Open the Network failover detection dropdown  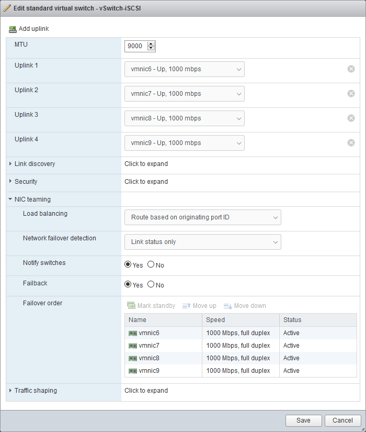click(x=202, y=242)
